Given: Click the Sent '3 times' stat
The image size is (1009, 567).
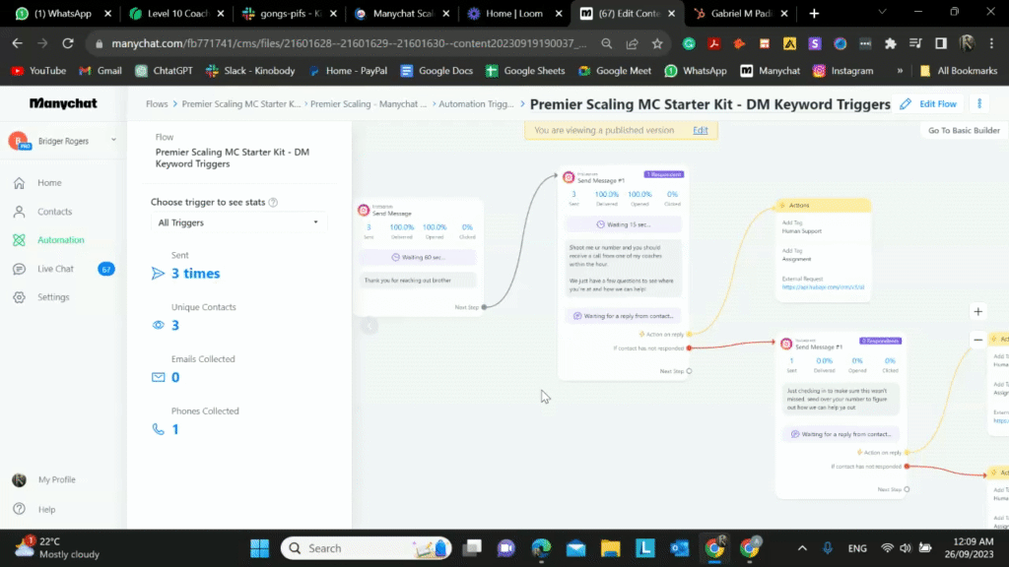Looking at the screenshot, I should tap(193, 274).
